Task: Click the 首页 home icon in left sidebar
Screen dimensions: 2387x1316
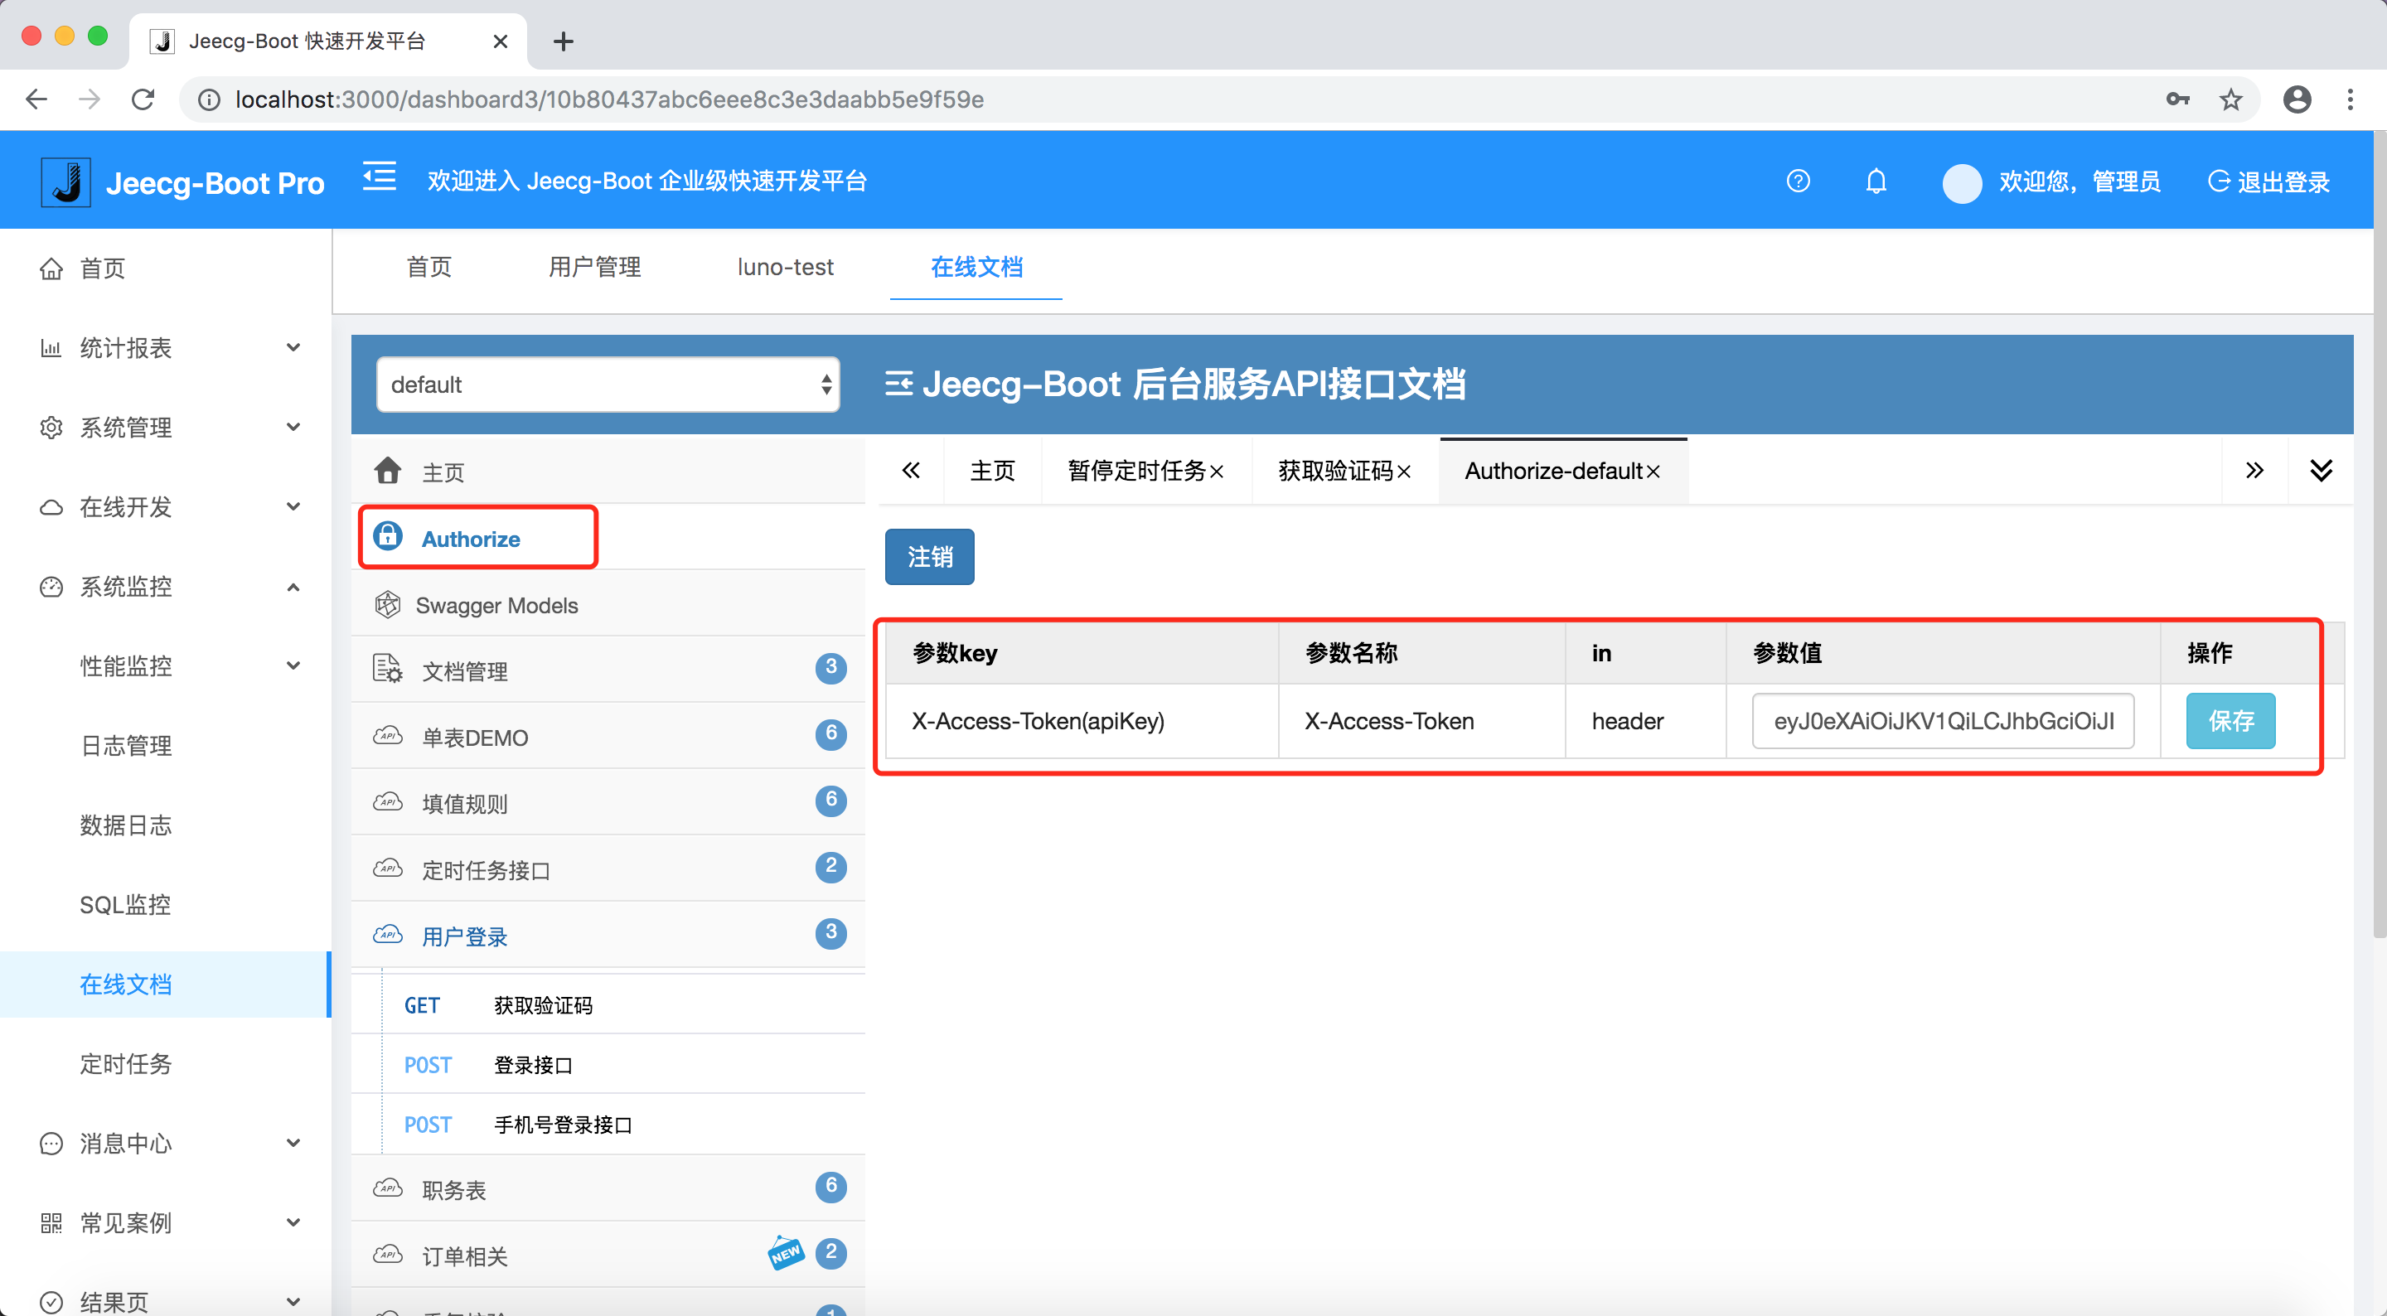Action: click(x=52, y=268)
